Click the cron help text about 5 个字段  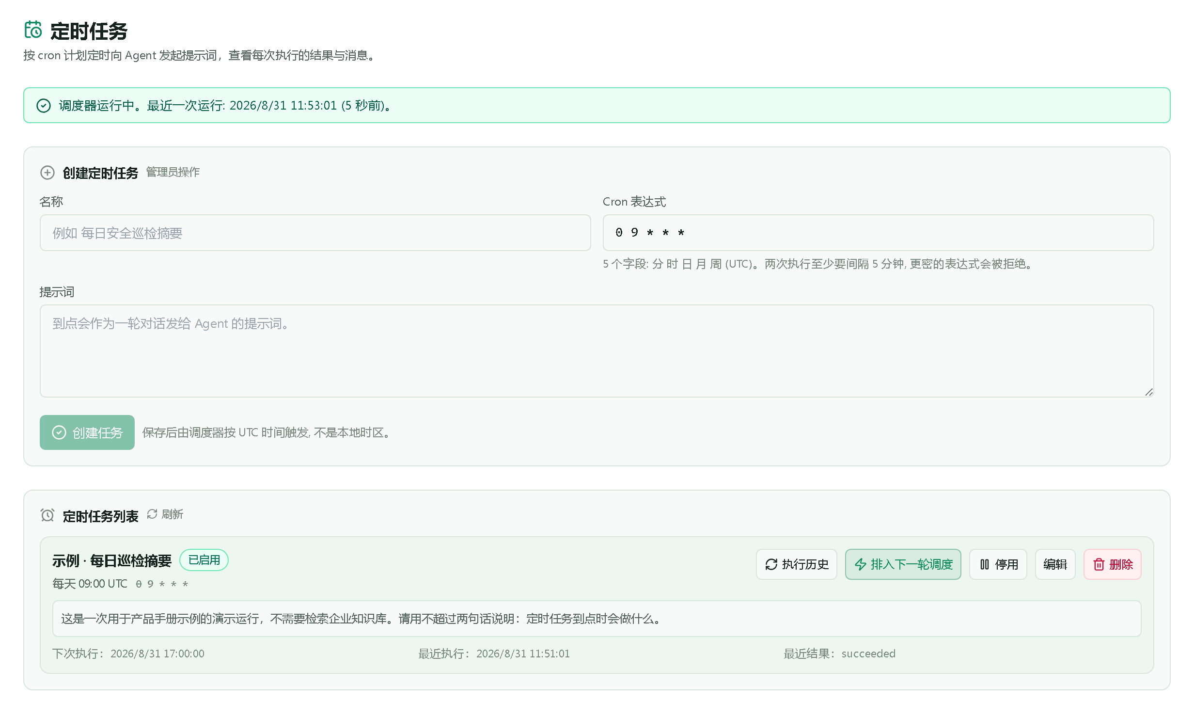click(x=819, y=264)
